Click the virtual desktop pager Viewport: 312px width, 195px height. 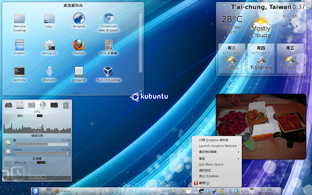pyautogui.click(x=46, y=191)
